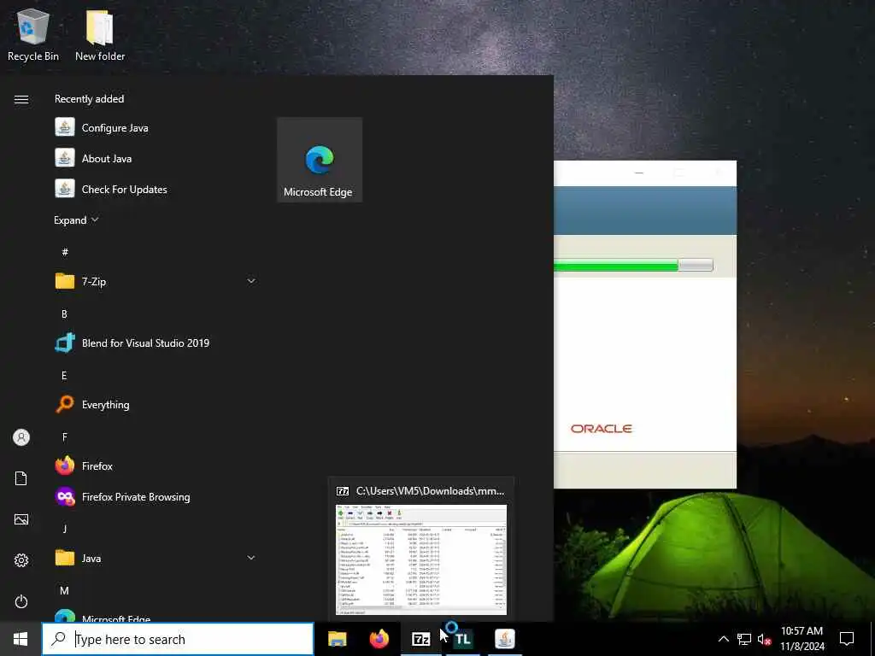Open network status tray icon

(x=744, y=639)
